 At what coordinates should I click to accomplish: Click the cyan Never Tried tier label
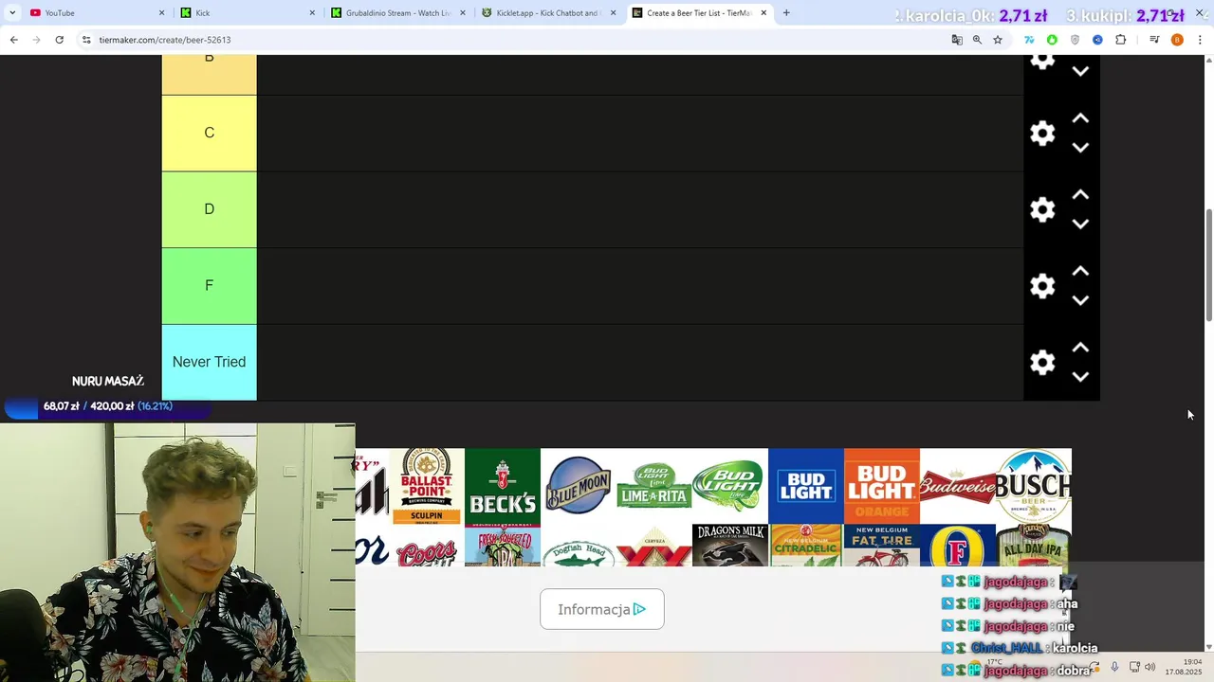209,363
